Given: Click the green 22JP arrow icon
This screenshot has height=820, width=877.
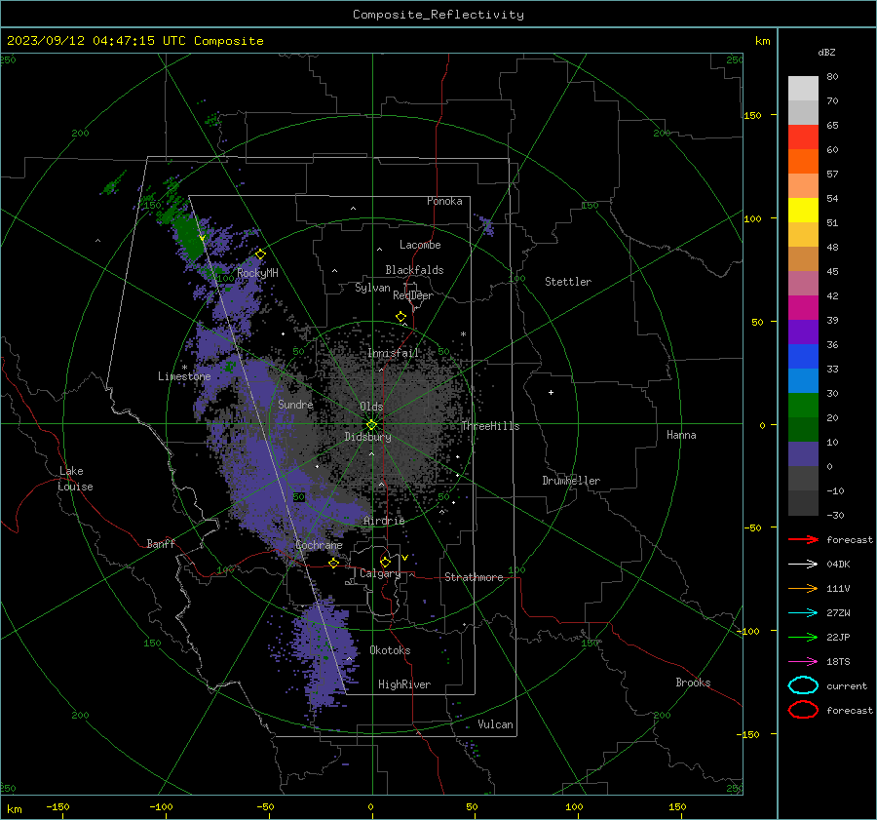Looking at the screenshot, I should [x=803, y=637].
